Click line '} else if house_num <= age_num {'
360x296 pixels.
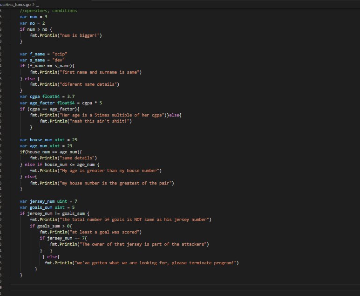click(60, 165)
